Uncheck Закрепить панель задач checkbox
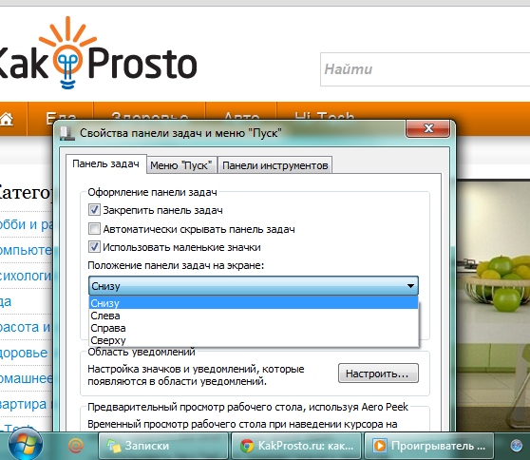This screenshot has height=460, width=530. point(94,210)
